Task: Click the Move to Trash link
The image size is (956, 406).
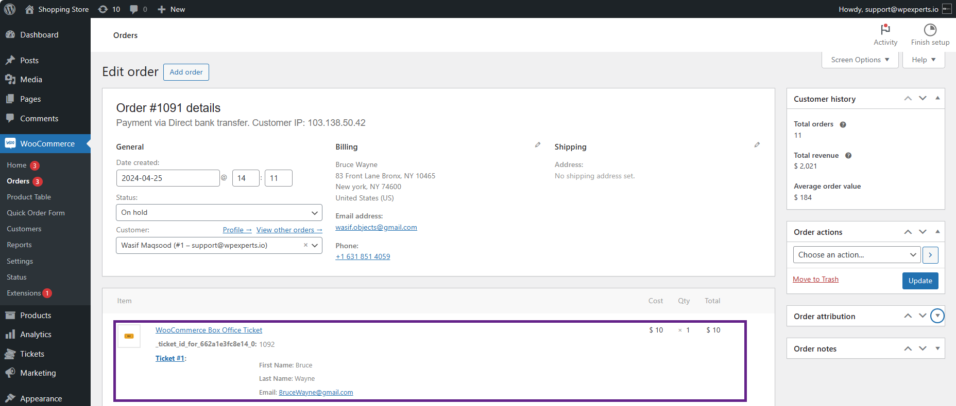Action: [x=816, y=279]
